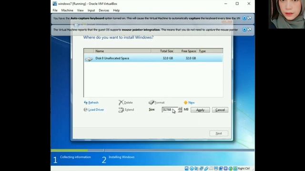The height and width of the screenshot is (171, 305).
Task: Open the Input menu
Action: [x=91, y=10]
